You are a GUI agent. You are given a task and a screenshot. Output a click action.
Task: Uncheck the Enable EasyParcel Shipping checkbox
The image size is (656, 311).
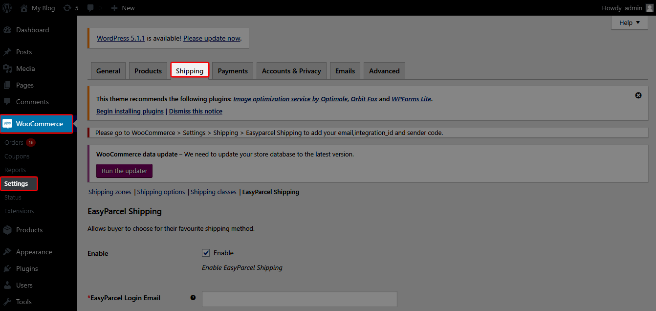pyautogui.click(x=206, y=253)
